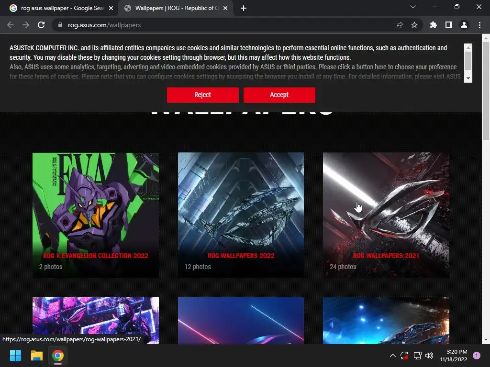Reload the ROG wallpapers page
This screenshot has height=367, width=490.
pos(41,25)
